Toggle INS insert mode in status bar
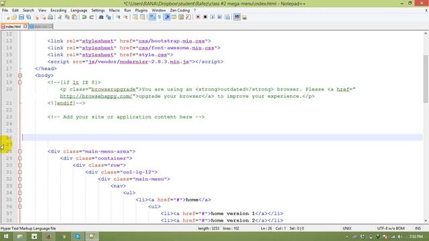 418,228
